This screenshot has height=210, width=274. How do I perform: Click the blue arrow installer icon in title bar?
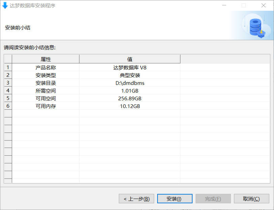[x=5, y=5]
